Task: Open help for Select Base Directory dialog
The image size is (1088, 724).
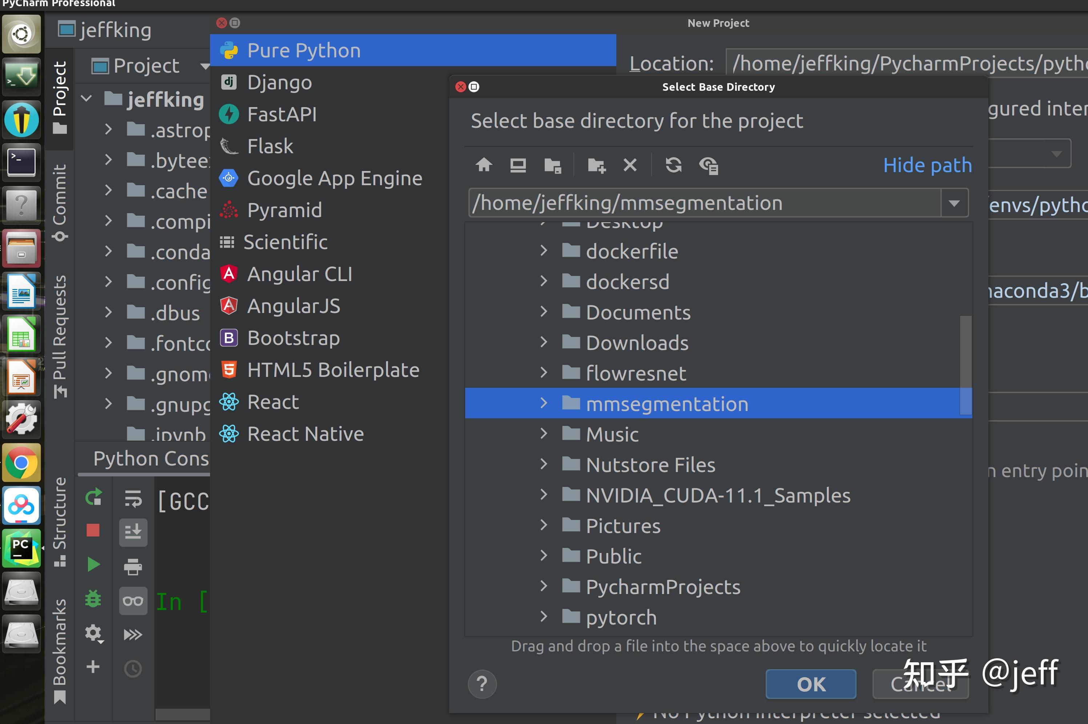Action: click(482, 684)
